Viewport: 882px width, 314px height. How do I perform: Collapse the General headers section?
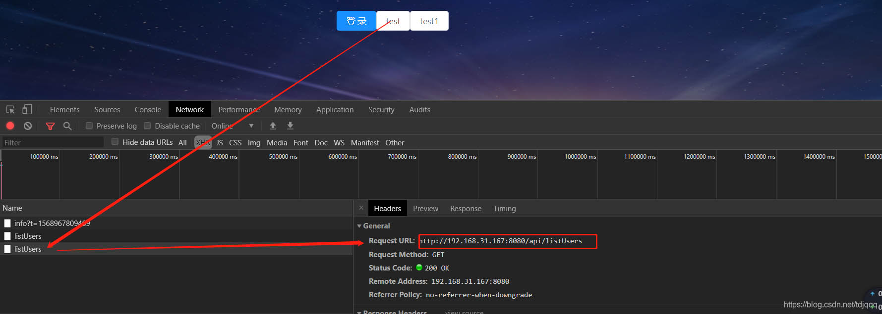pyautogui.click(x=359, y=226)
